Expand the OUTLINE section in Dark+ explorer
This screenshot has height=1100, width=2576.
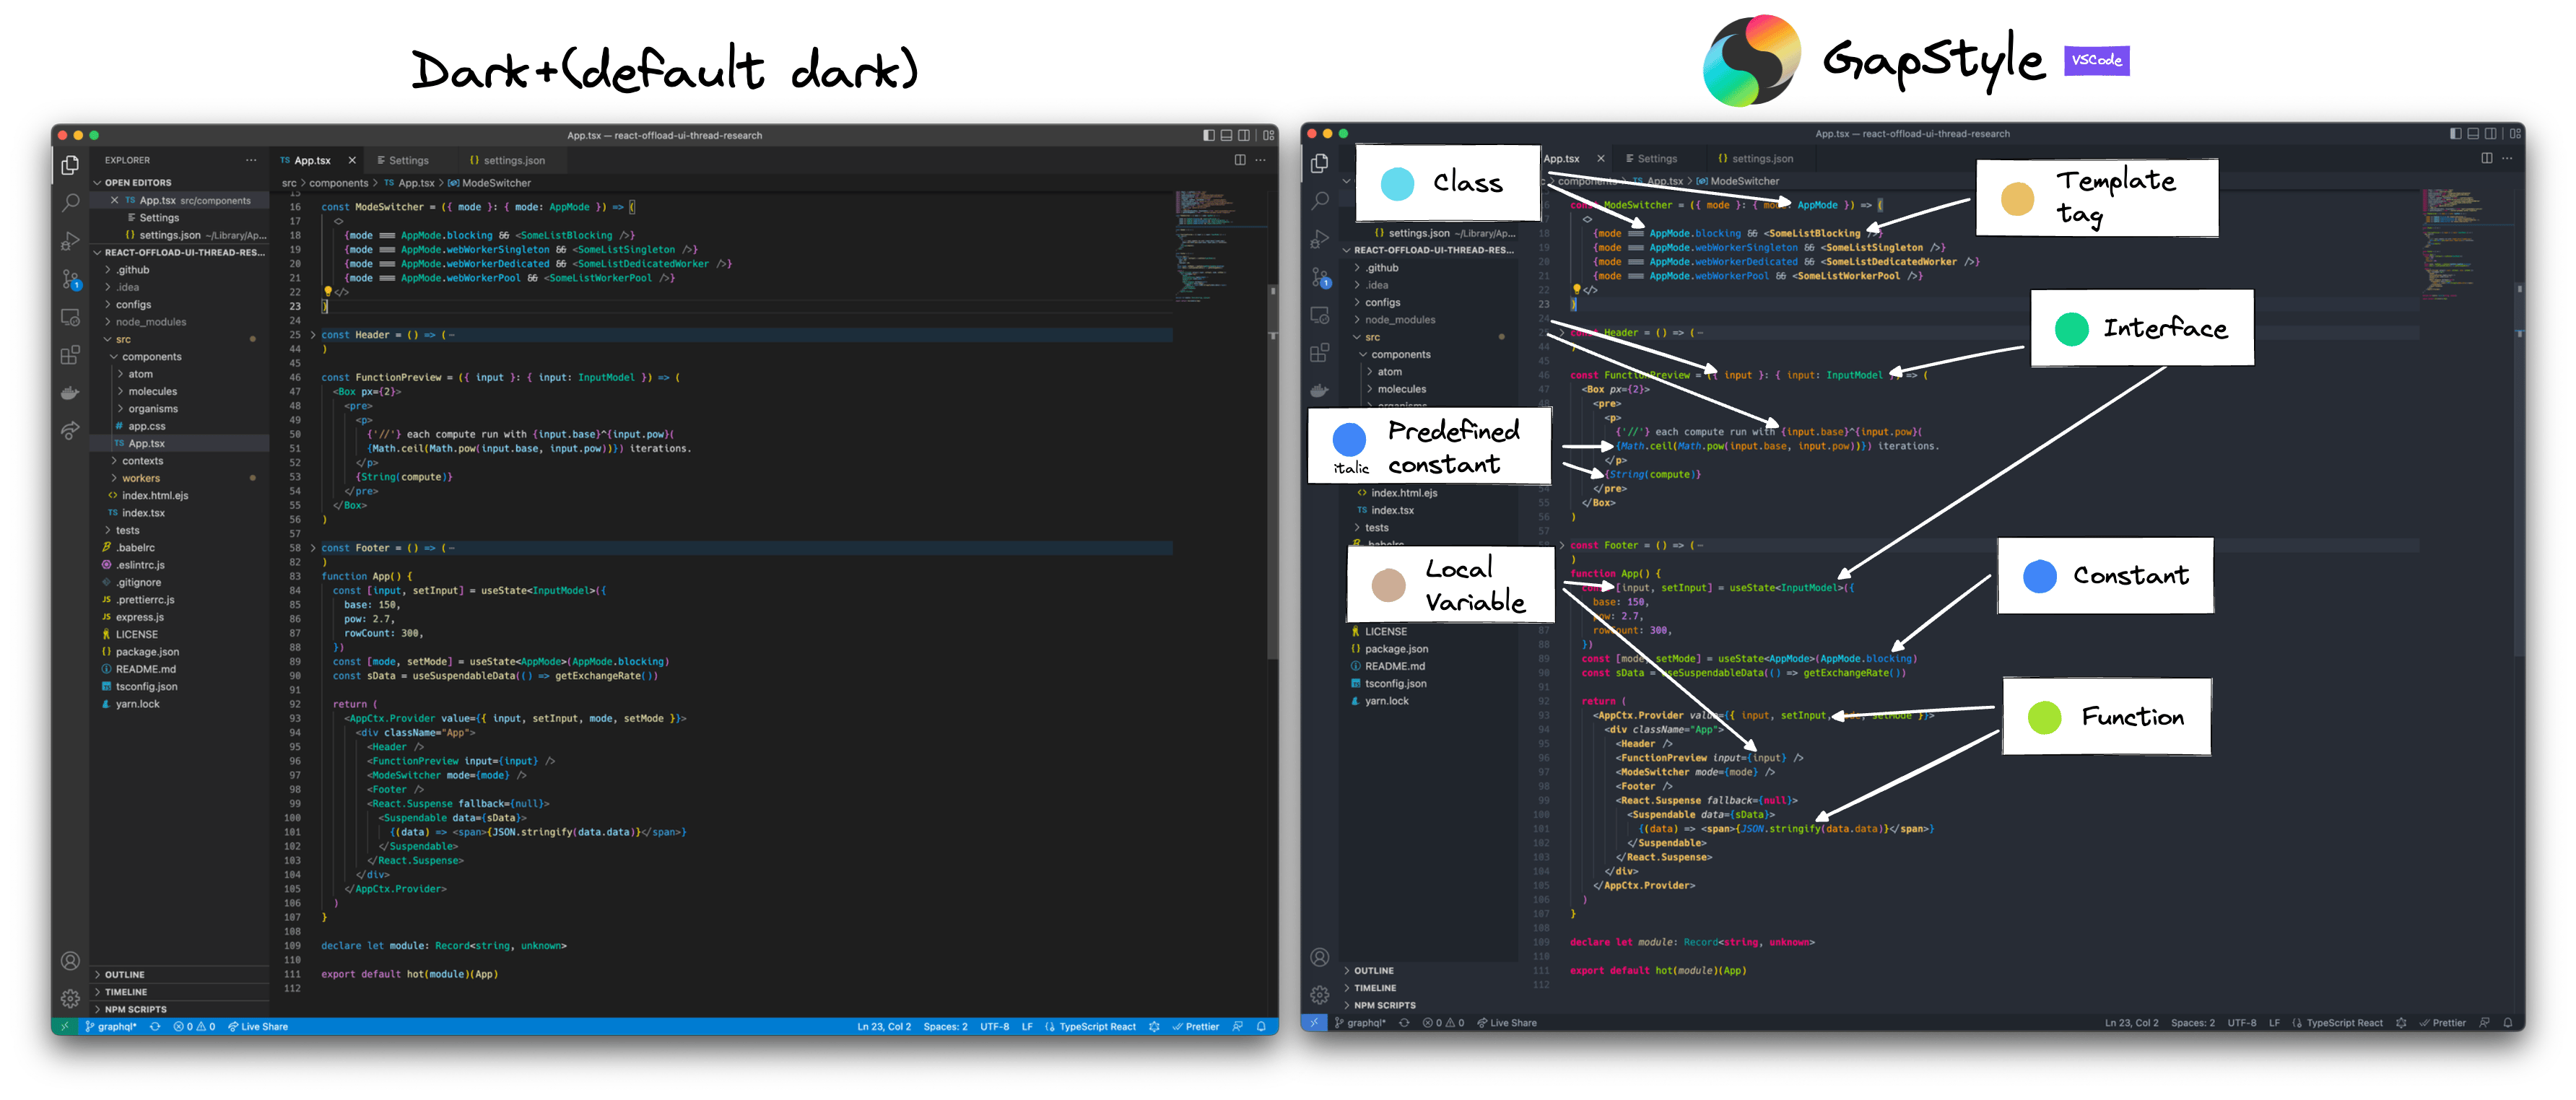(124, 974)
